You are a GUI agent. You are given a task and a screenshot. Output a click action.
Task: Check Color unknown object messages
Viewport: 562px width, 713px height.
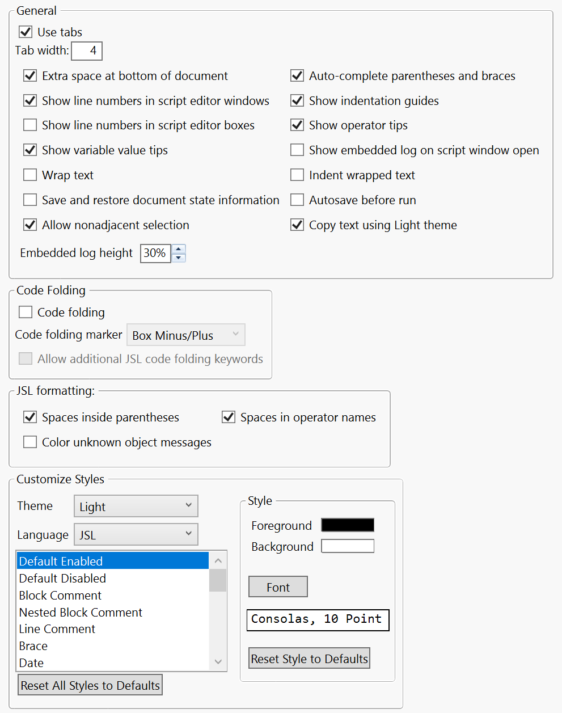[x=29, y=441]
